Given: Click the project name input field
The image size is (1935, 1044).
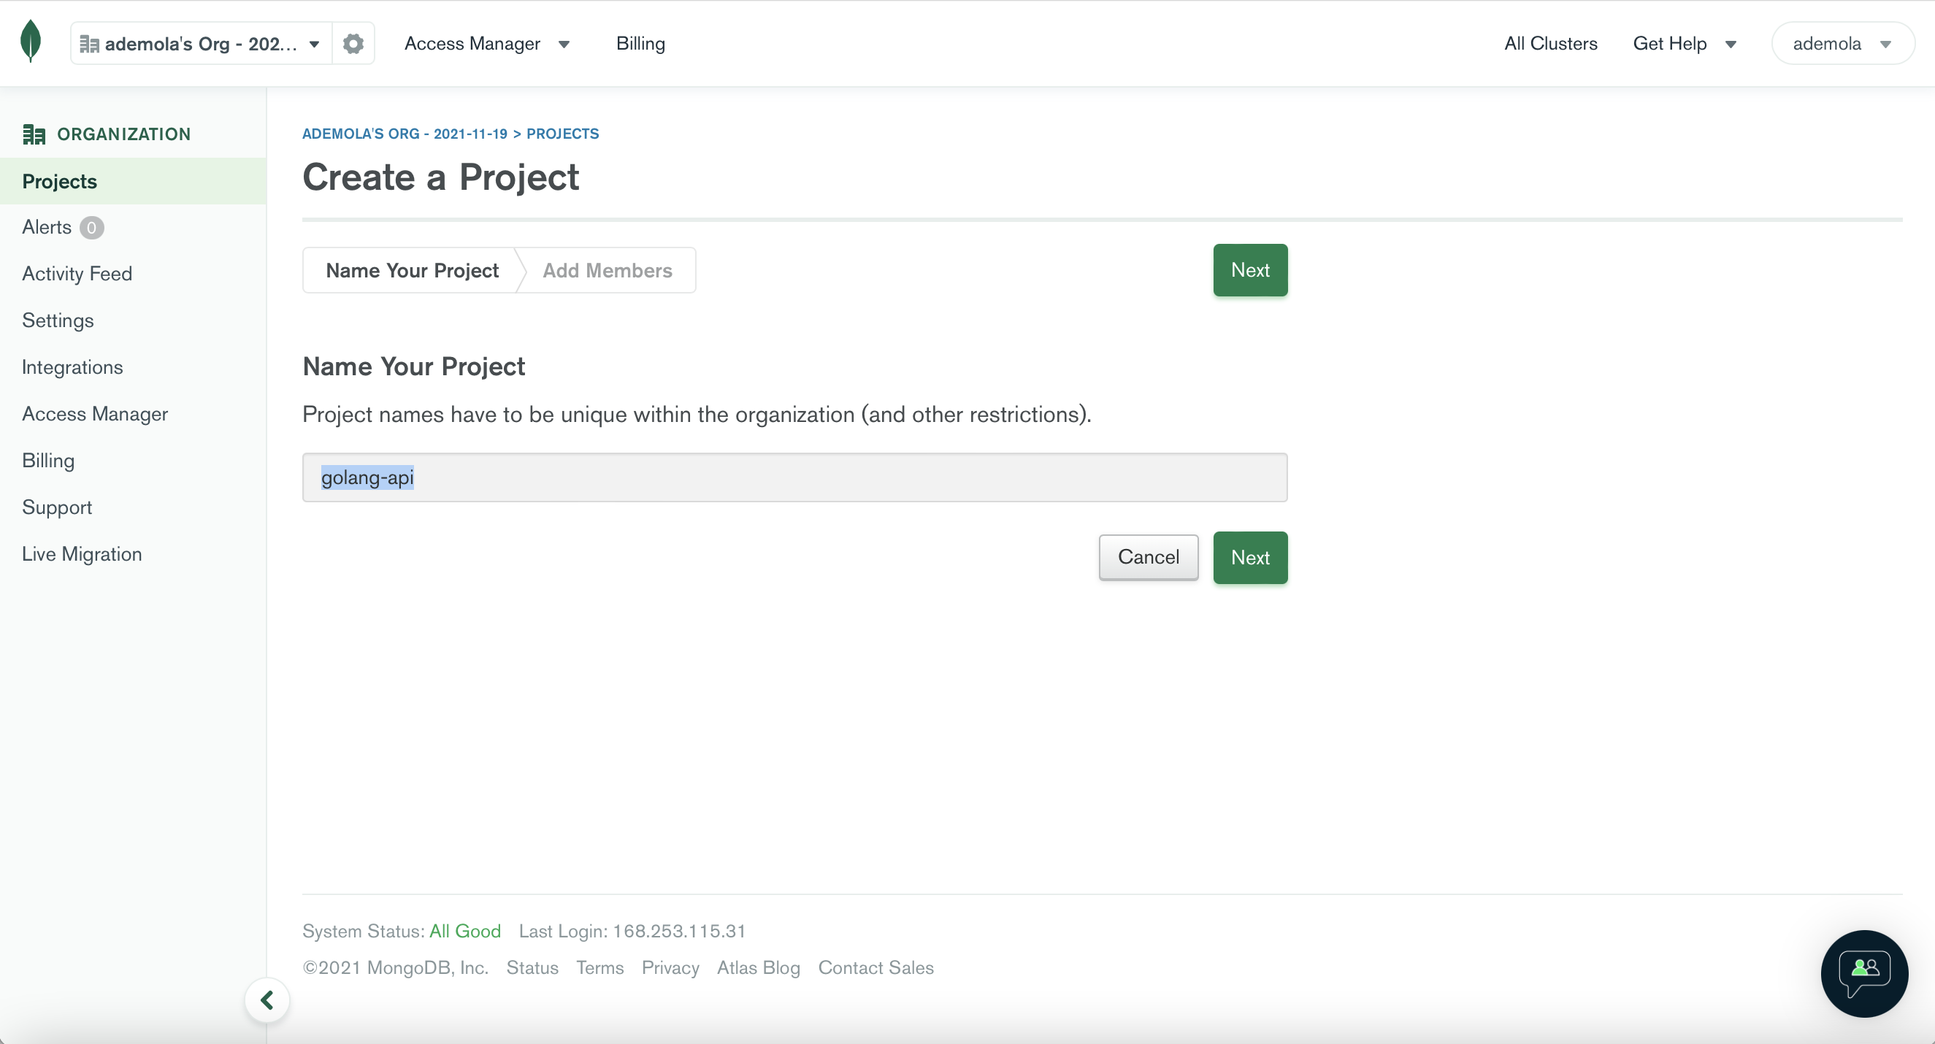Looking at the screenshot, I should pyautogui.click(x=794, y=477).
